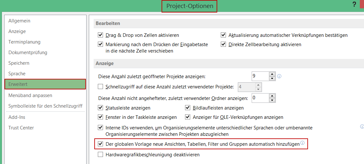
Task: Toggle Drag & Drop von Zellen aktivieren
Action: coord(100,35)
